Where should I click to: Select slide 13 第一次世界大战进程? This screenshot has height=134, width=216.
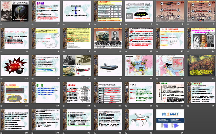click(x=170, y=38)
